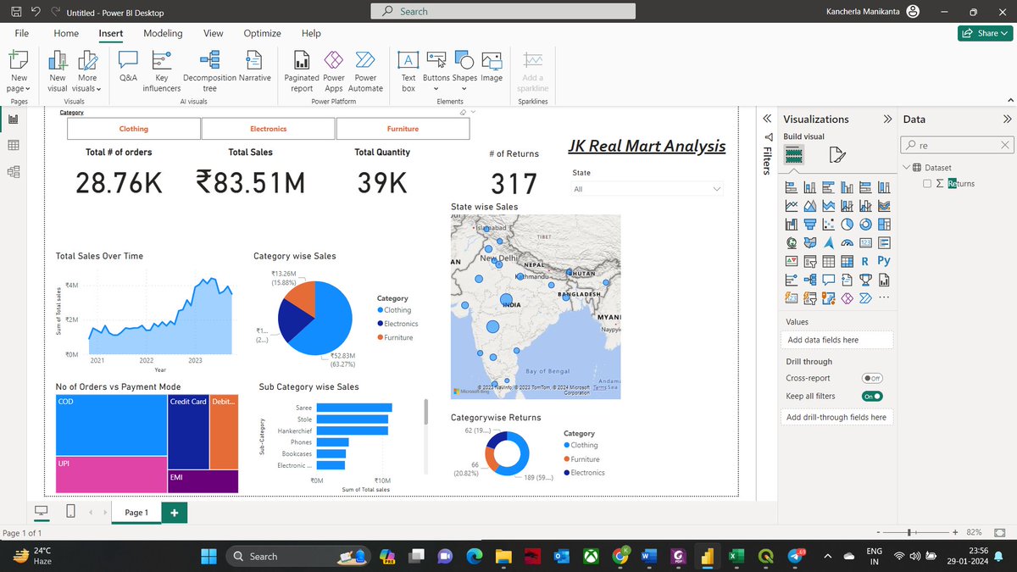The width and height of the screenshot is (1017, 572).
Task: Switch to Table view in left sidebar
Action: tap(14, 146)
